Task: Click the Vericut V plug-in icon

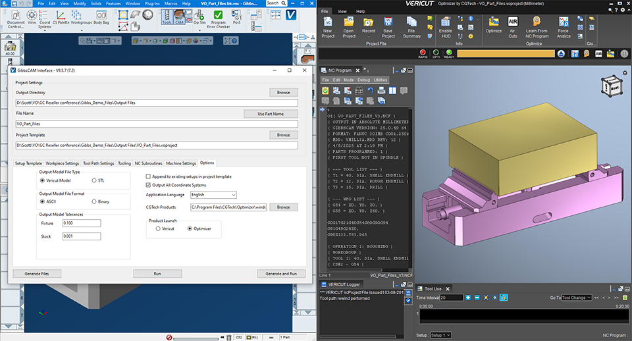Action: [x=291, y=15]
